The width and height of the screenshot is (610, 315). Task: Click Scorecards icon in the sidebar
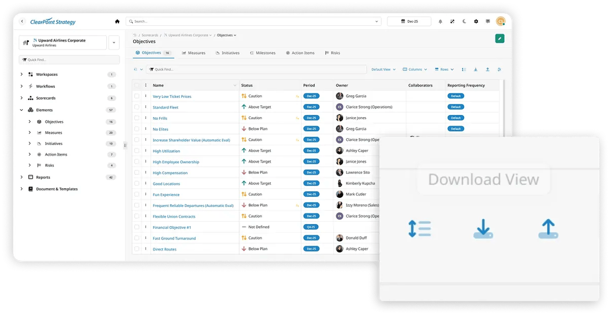30,98
